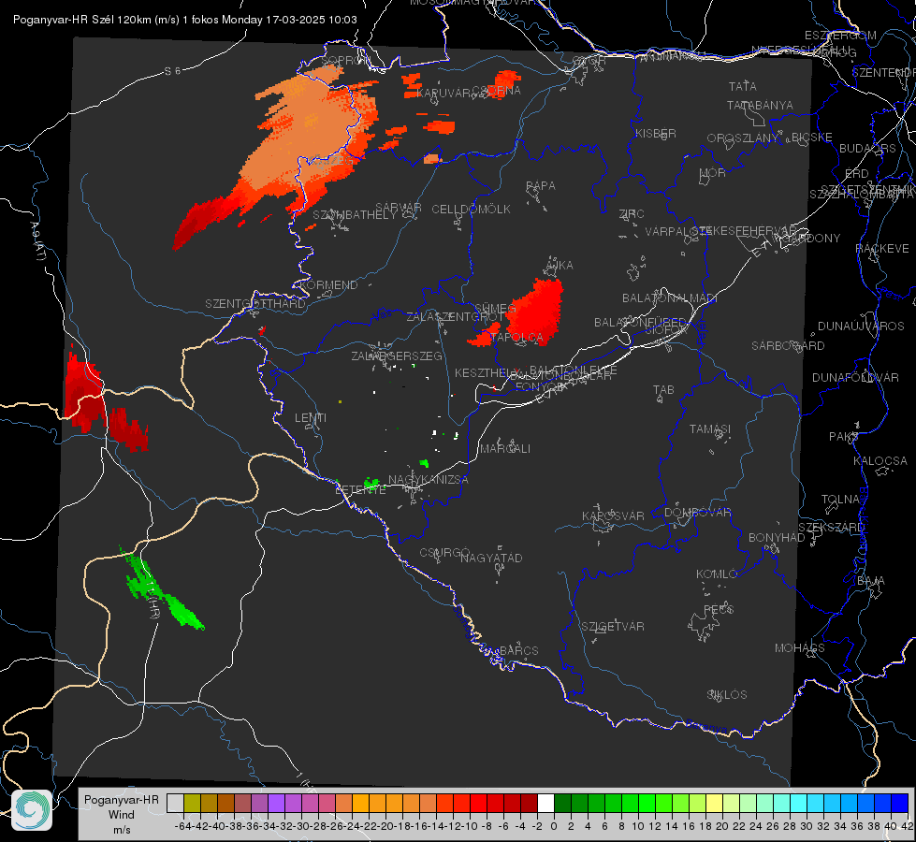
Task: Click the KÖRMEND city label
Action: tap(327, 284)
